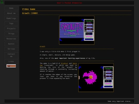Follow the Breakout link
139x104 pixels.
tap(65, 63)
